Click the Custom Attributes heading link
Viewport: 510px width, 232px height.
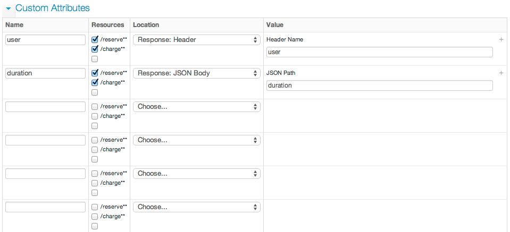pyautogui.click(x=53, y=8)
